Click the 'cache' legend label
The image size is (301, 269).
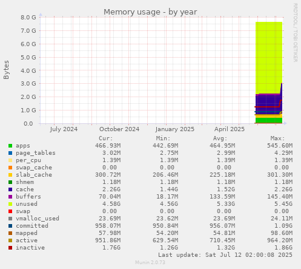pyautogui.click(x=25, y=189)
